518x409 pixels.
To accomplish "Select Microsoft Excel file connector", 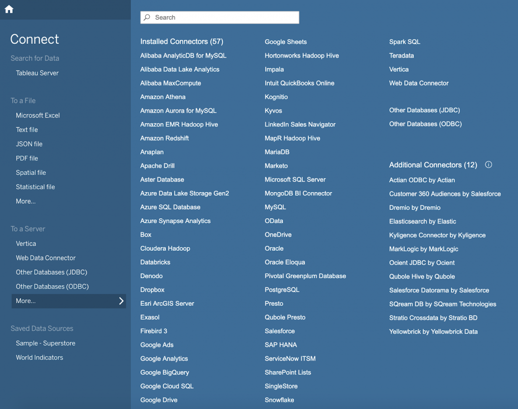I will click(38, 115).
